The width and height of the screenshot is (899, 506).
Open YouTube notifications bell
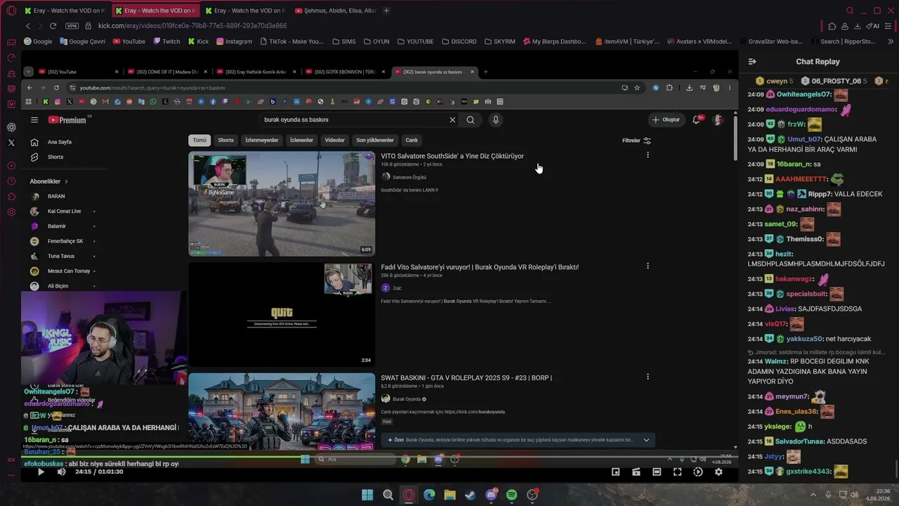coord(696,119)
